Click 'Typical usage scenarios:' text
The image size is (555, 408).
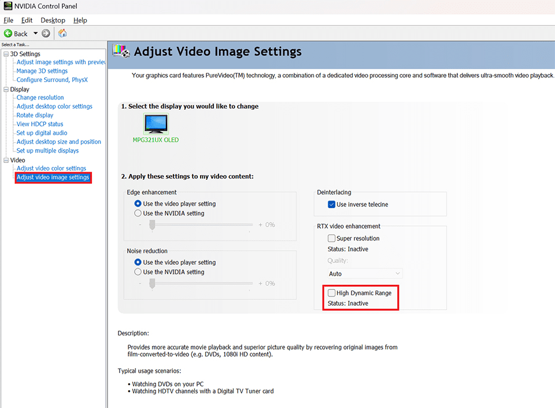coord(149,371)
